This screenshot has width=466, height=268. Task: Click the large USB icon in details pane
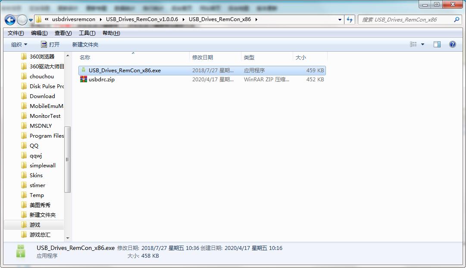(x=21, y=251)
